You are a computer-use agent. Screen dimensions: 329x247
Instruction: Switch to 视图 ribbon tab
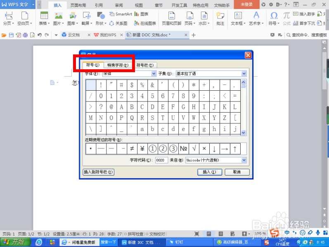tap(138, 5)
